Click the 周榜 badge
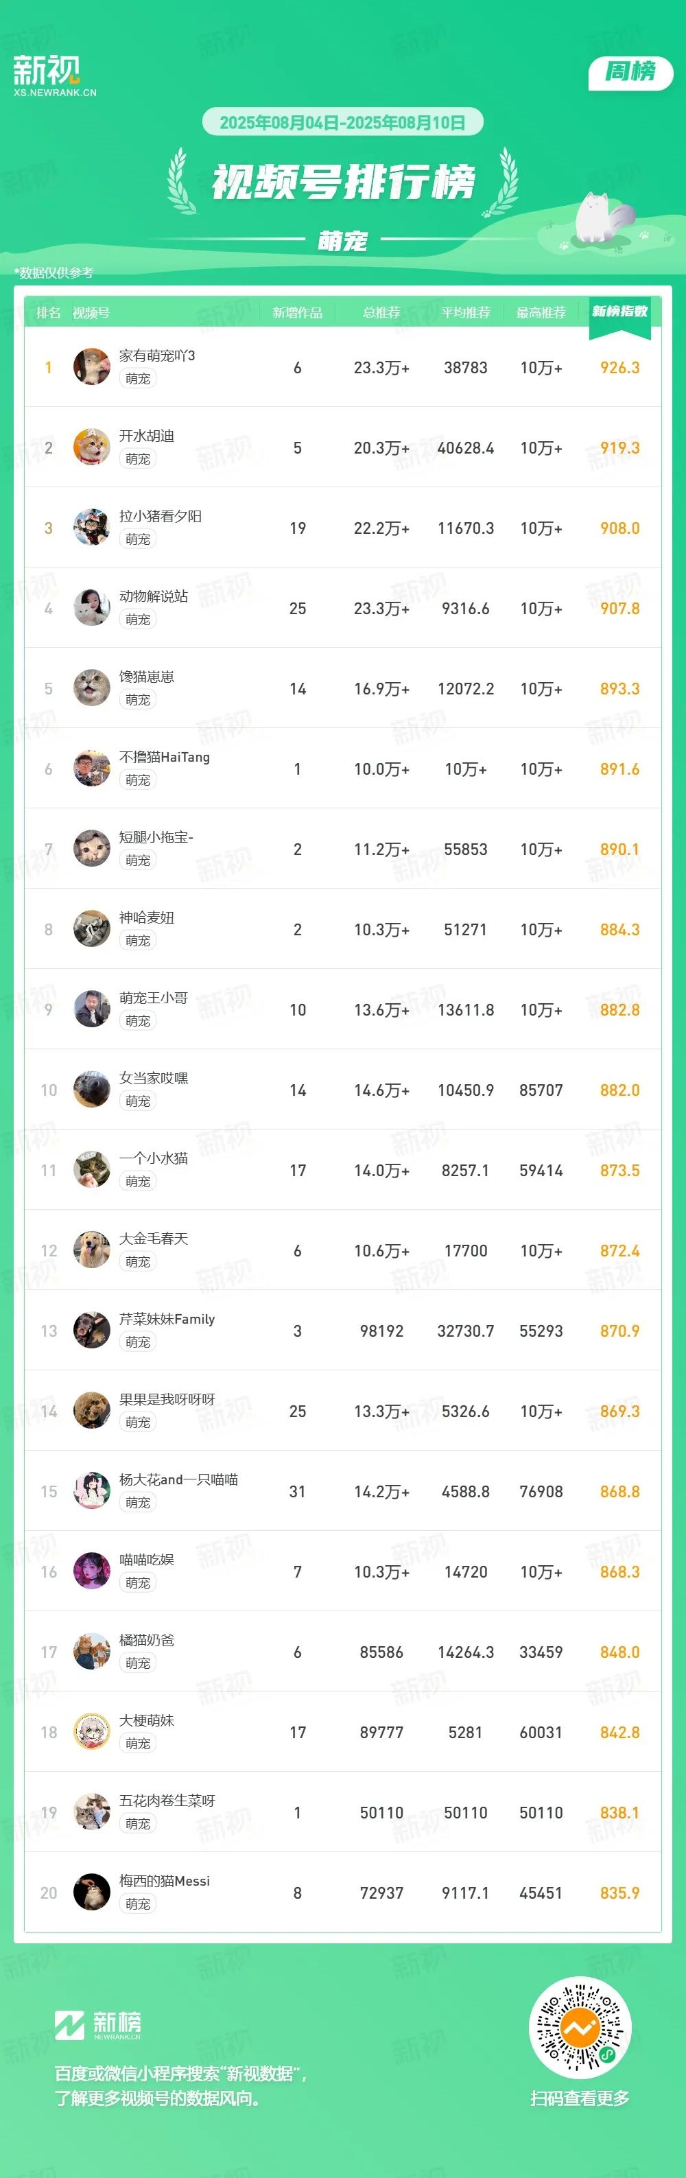Screen dimensions: 686x2178 coord(630,73)
